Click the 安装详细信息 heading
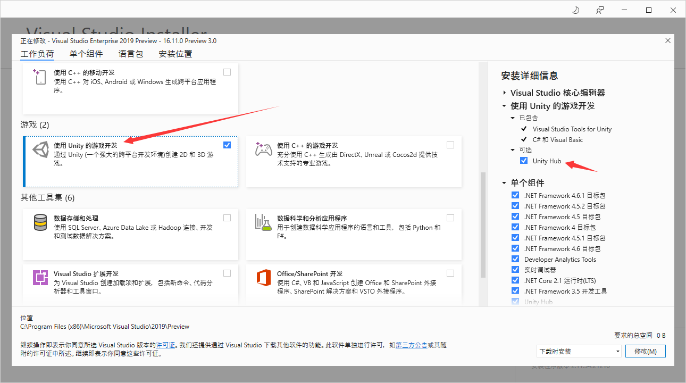Image resolution: width=686 pixels, height=383 pixels. (530, 76)
